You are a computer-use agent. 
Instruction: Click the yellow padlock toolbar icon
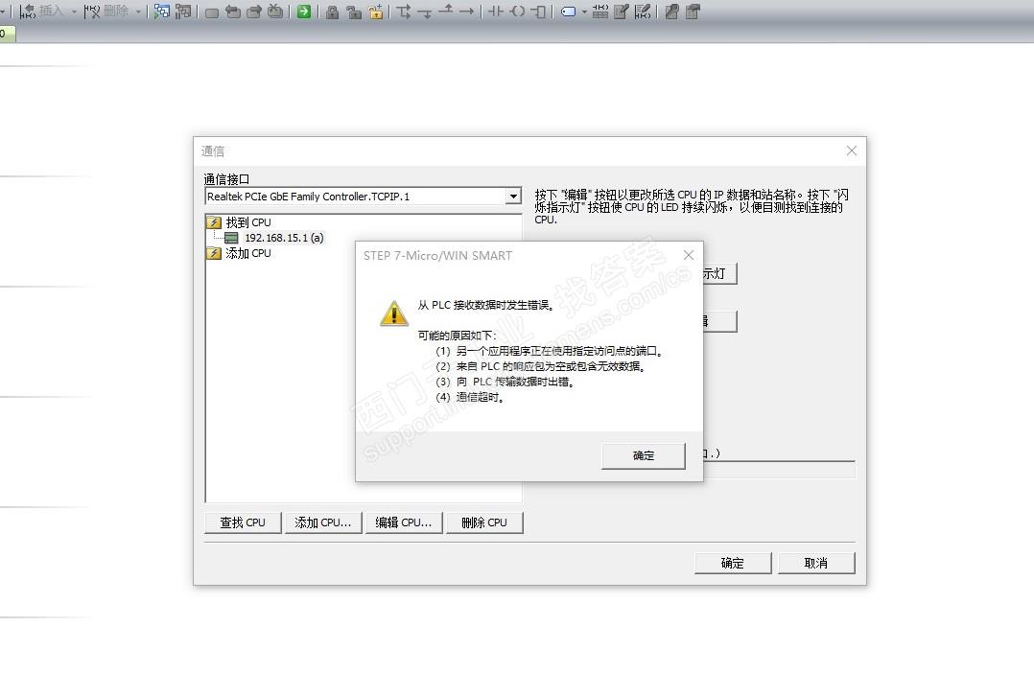tap(376, 12)
